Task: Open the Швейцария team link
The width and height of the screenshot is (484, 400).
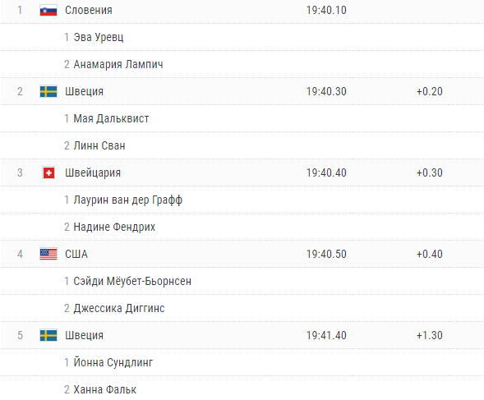Action: 93,172
